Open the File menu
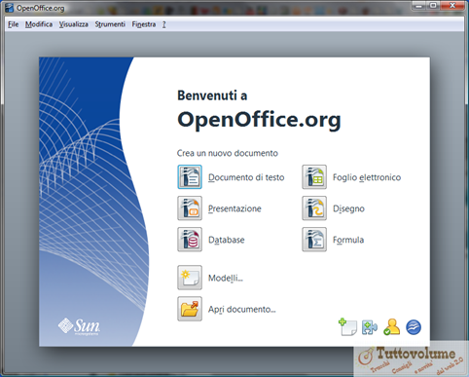This screenshot has height=377, width=469. [14, 24]
